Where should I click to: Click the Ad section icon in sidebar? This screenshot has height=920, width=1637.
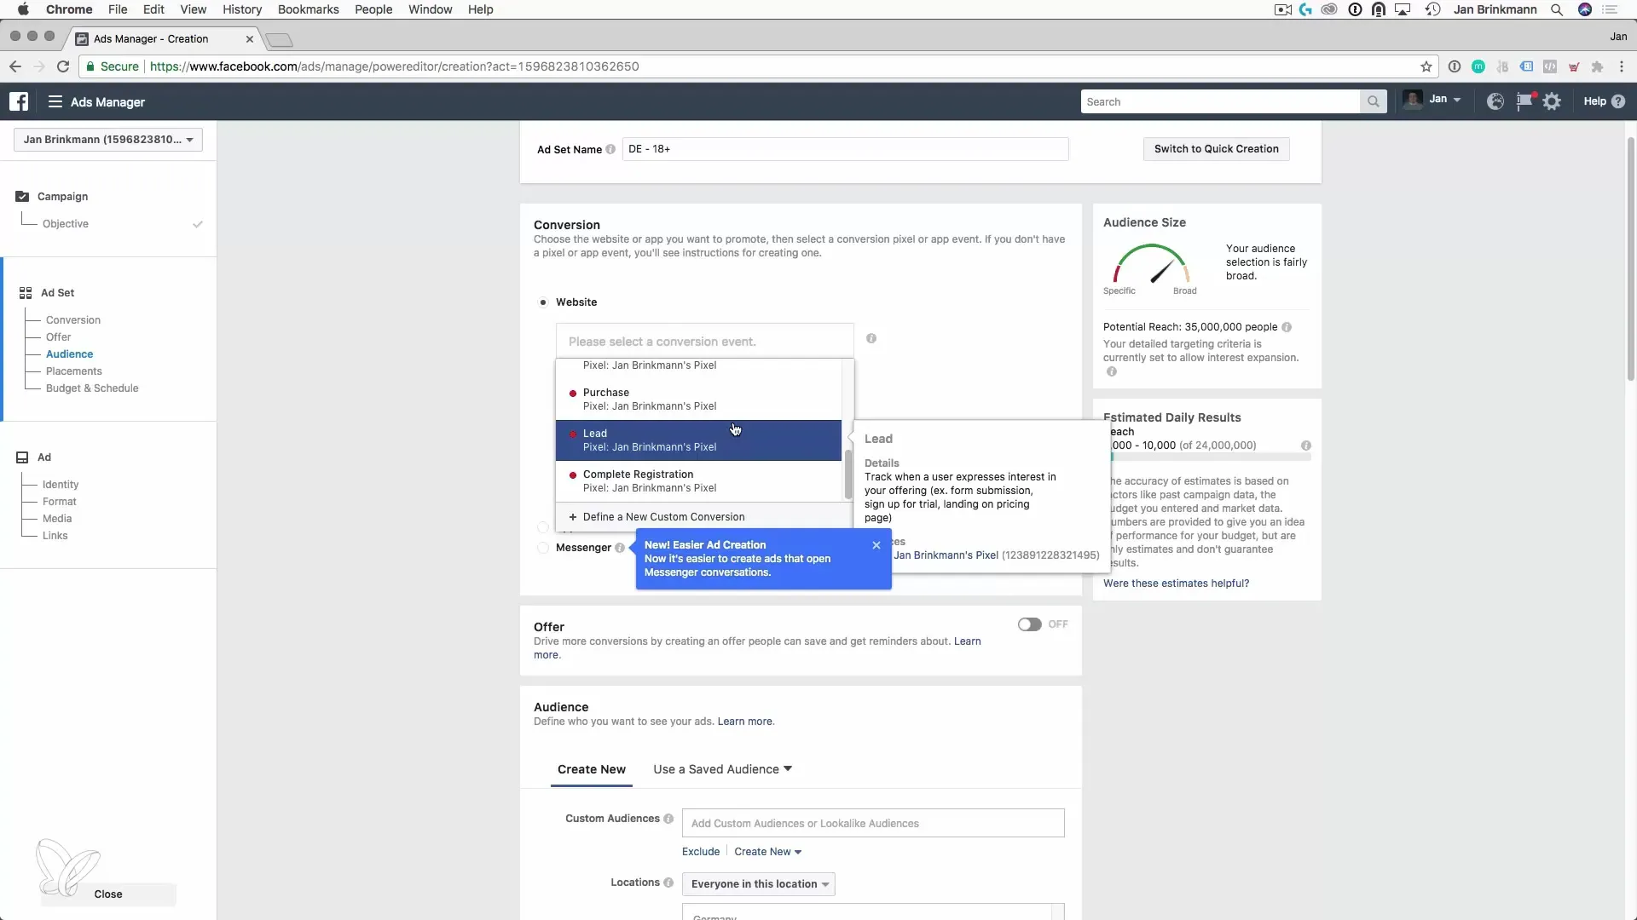(x=22, y=457)
